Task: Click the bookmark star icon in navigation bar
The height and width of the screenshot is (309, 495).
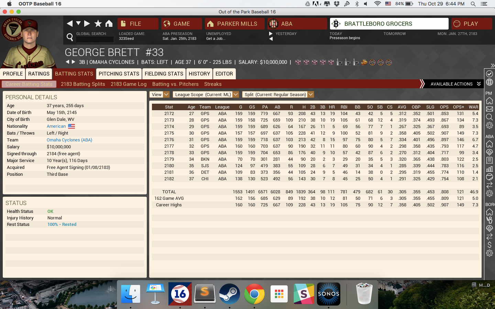Action: [x=98, y=24]
